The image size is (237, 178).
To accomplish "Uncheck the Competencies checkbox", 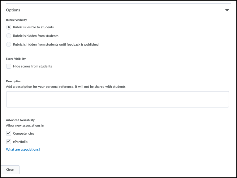I will 9,133.
